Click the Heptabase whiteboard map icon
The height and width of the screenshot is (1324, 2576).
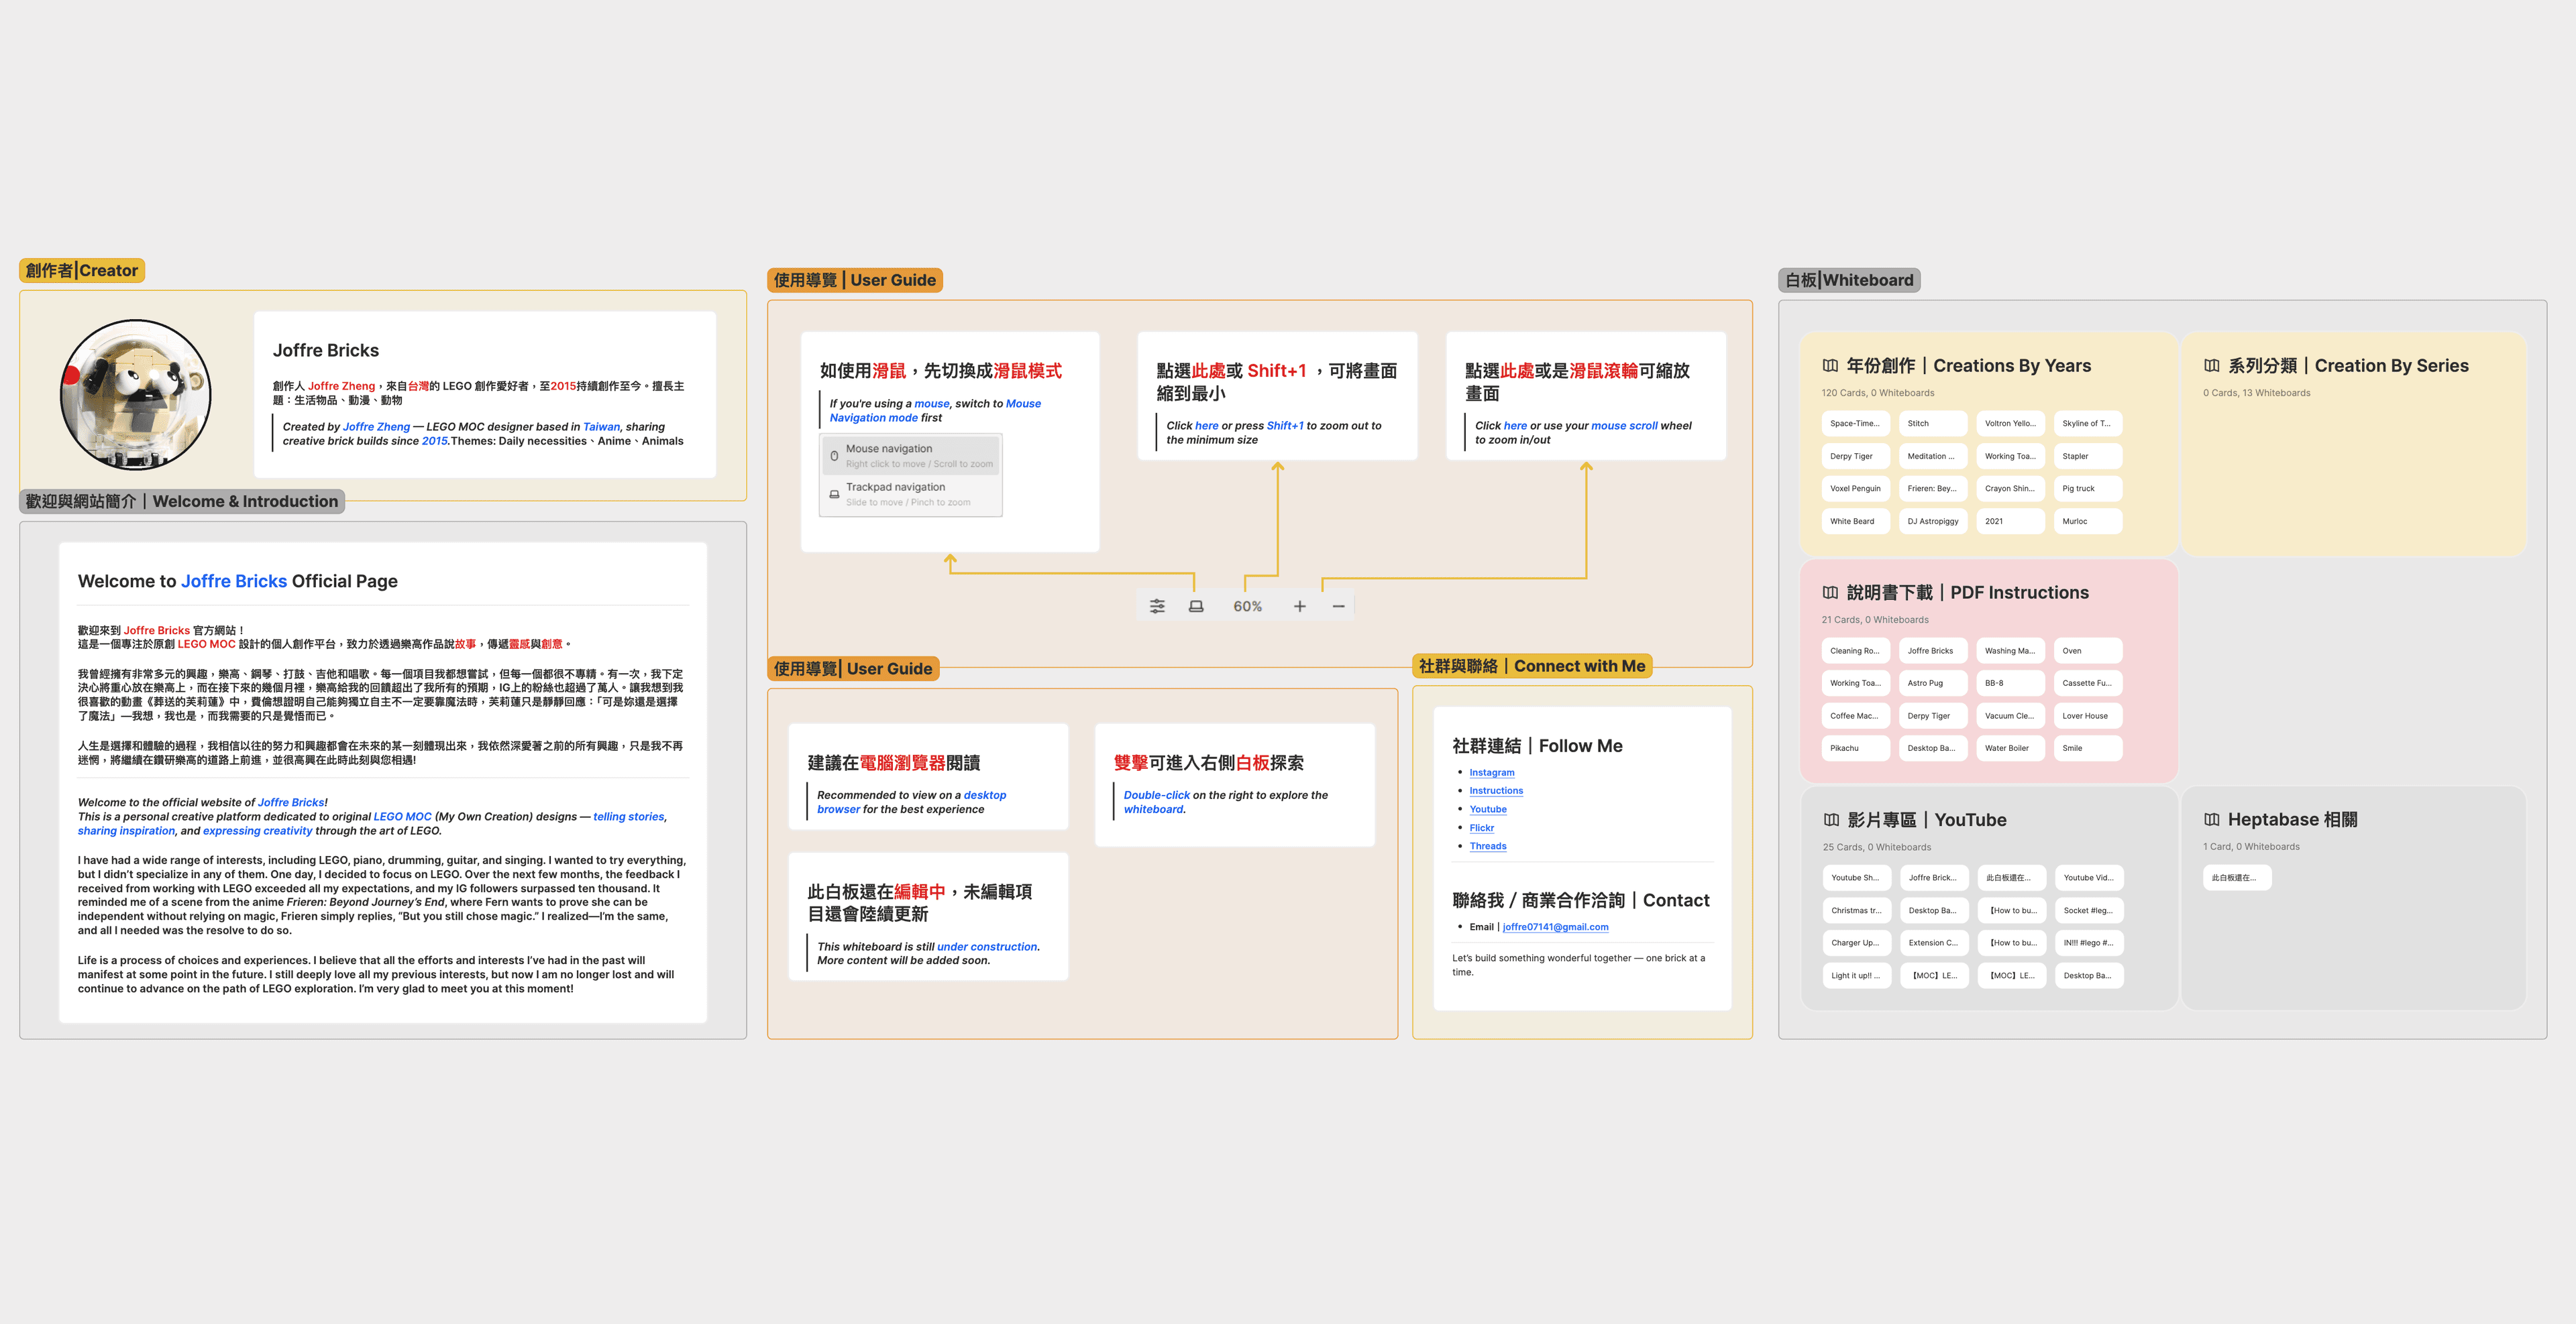(x=2211, y=819)
